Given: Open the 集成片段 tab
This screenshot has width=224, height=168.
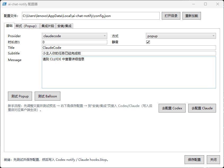Looking at the screenshot, I should [x=48, y=26].
